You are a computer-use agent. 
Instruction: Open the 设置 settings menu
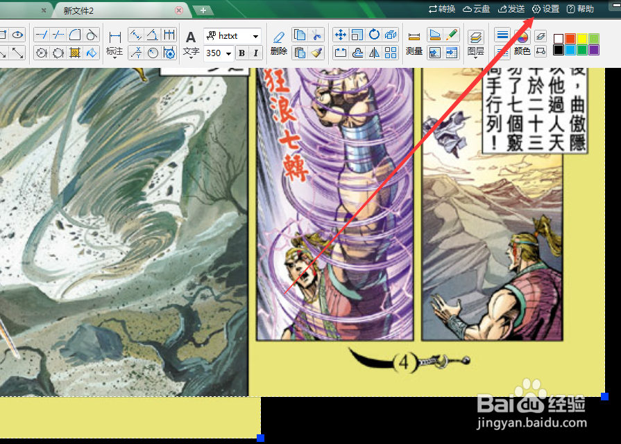[x=546, y=9]
